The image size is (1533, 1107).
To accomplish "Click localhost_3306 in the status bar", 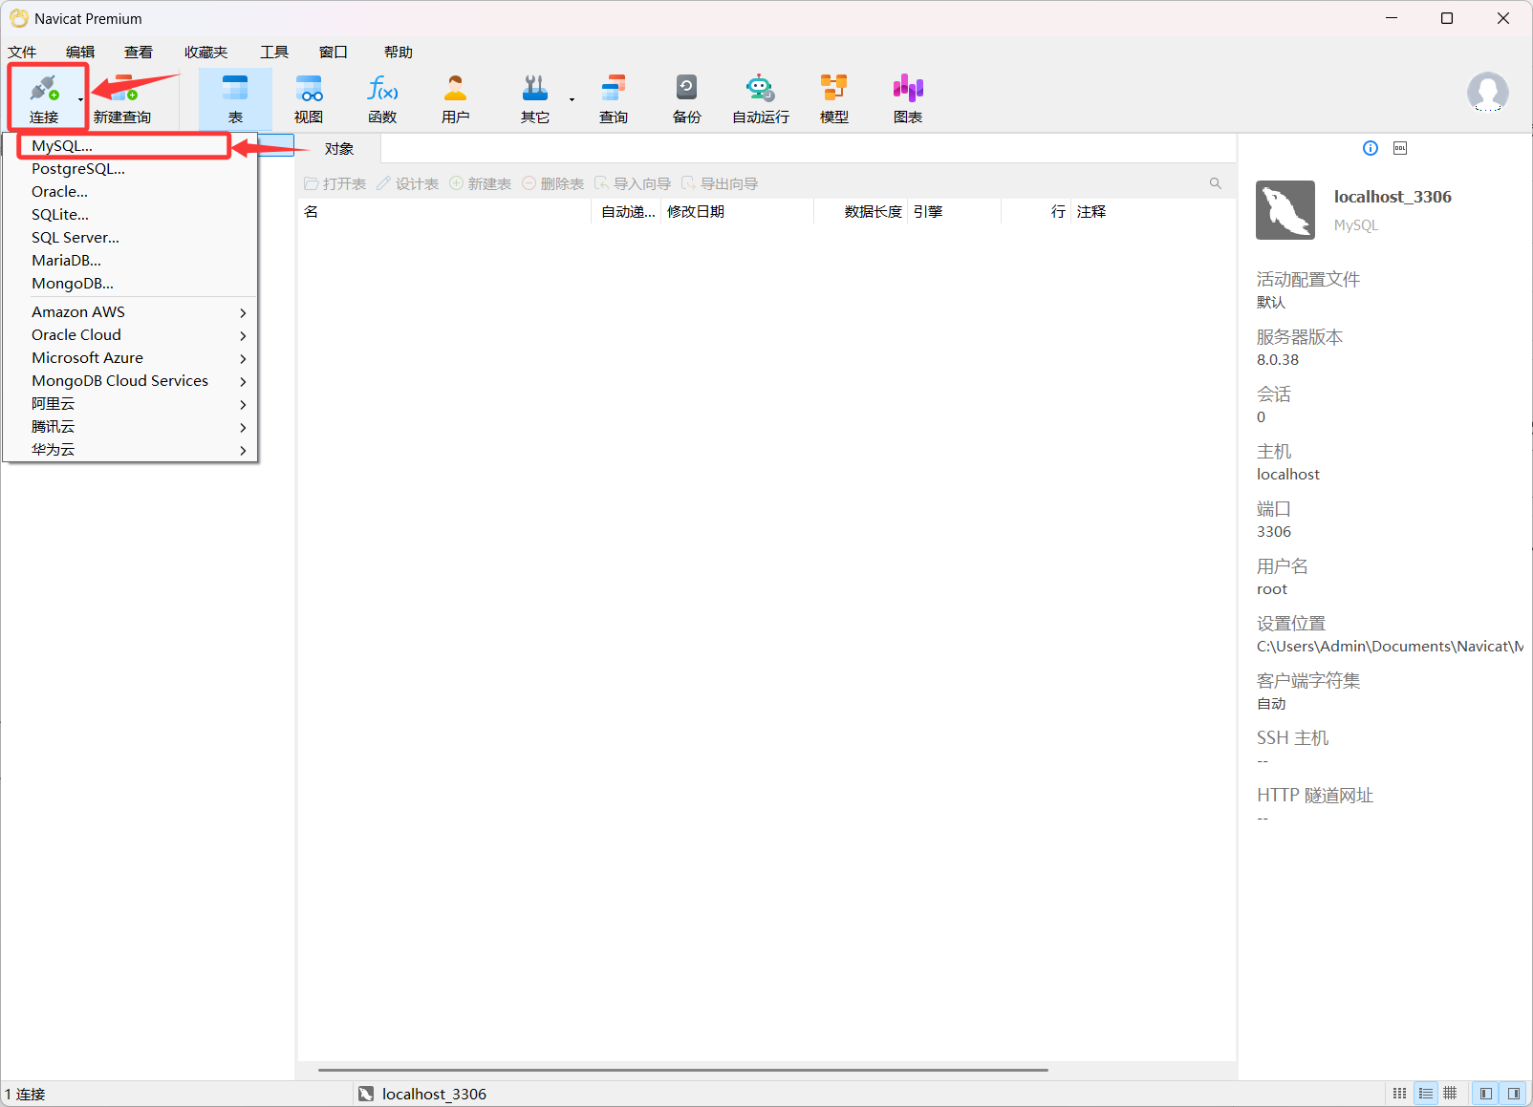I will [x=422, y=1094].
